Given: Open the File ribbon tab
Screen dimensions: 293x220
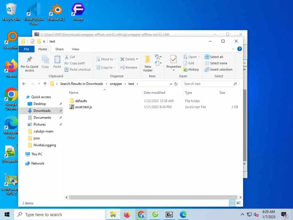Looking at the screenshot, I should [x=26, y=49].
